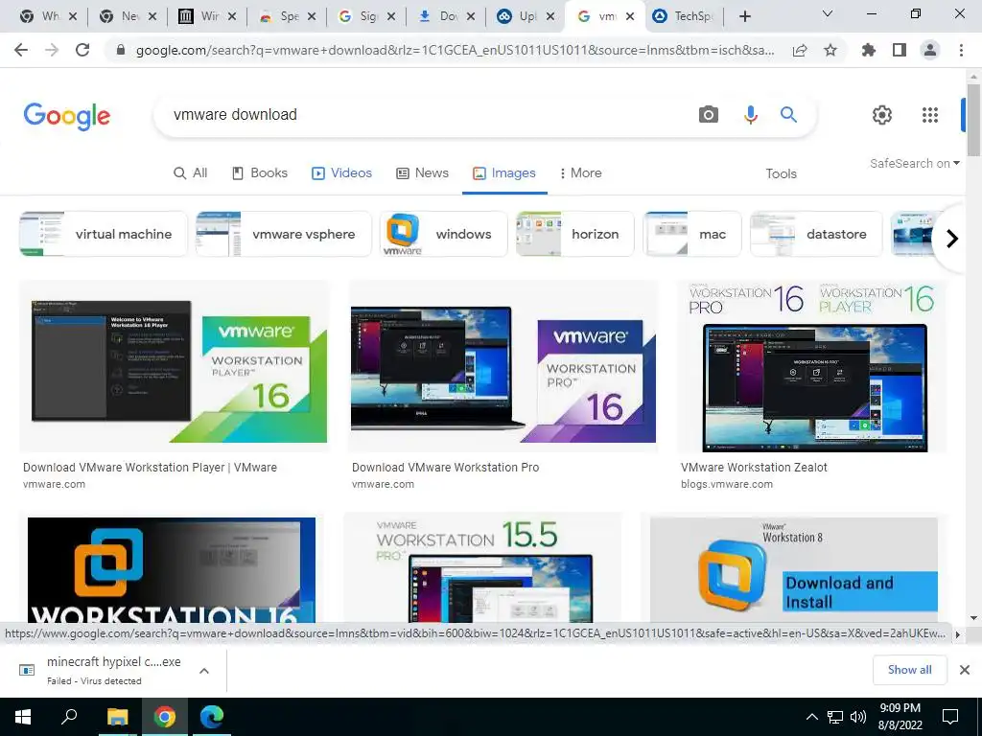Open Chrome three-dot menu
Viewport: 982px width, 736px height.
(x=961, y=50)
